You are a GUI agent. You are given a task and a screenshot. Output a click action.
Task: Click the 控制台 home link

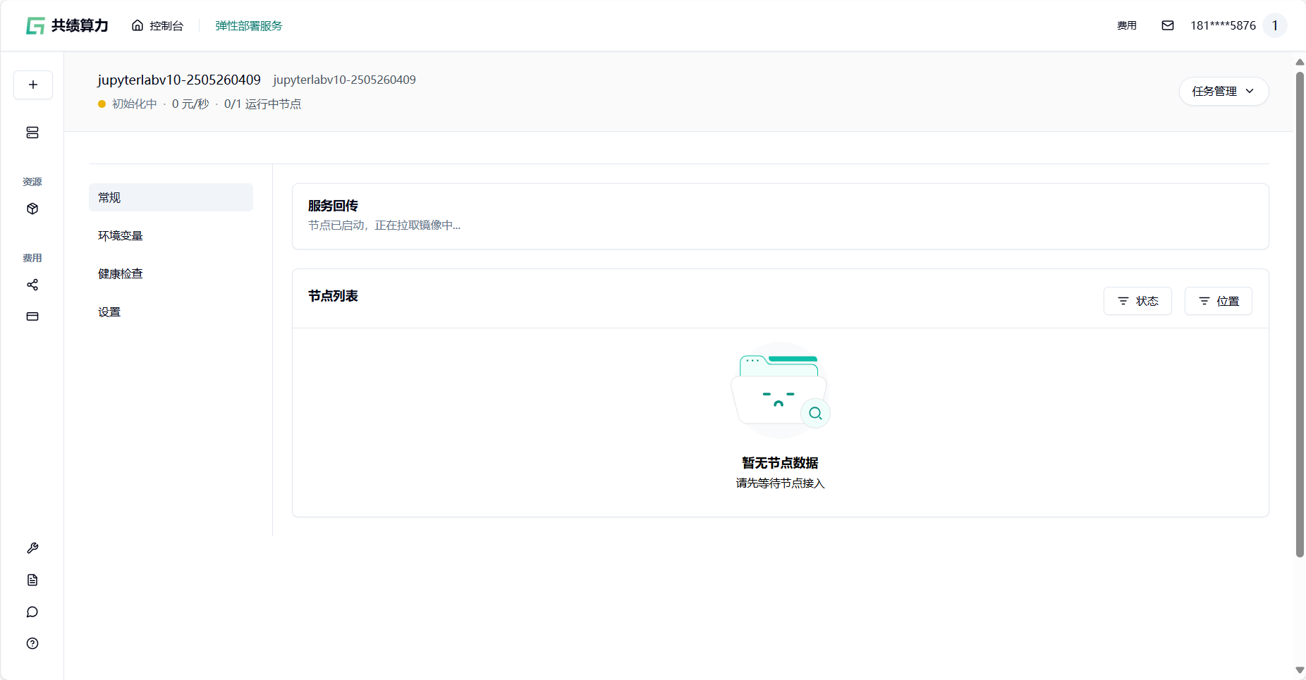158,25
